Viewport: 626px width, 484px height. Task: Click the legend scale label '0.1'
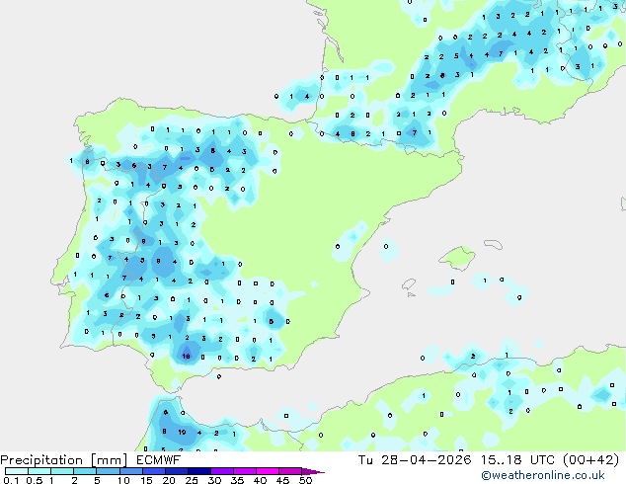point(11,480)
